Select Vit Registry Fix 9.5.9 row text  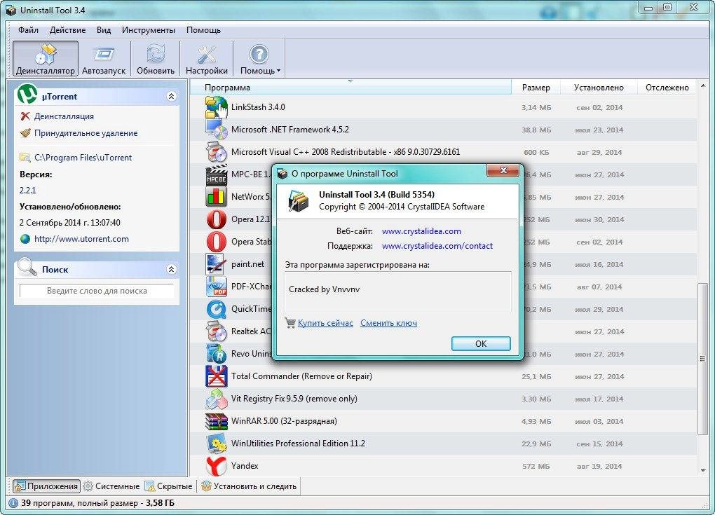tap(294, 398)
